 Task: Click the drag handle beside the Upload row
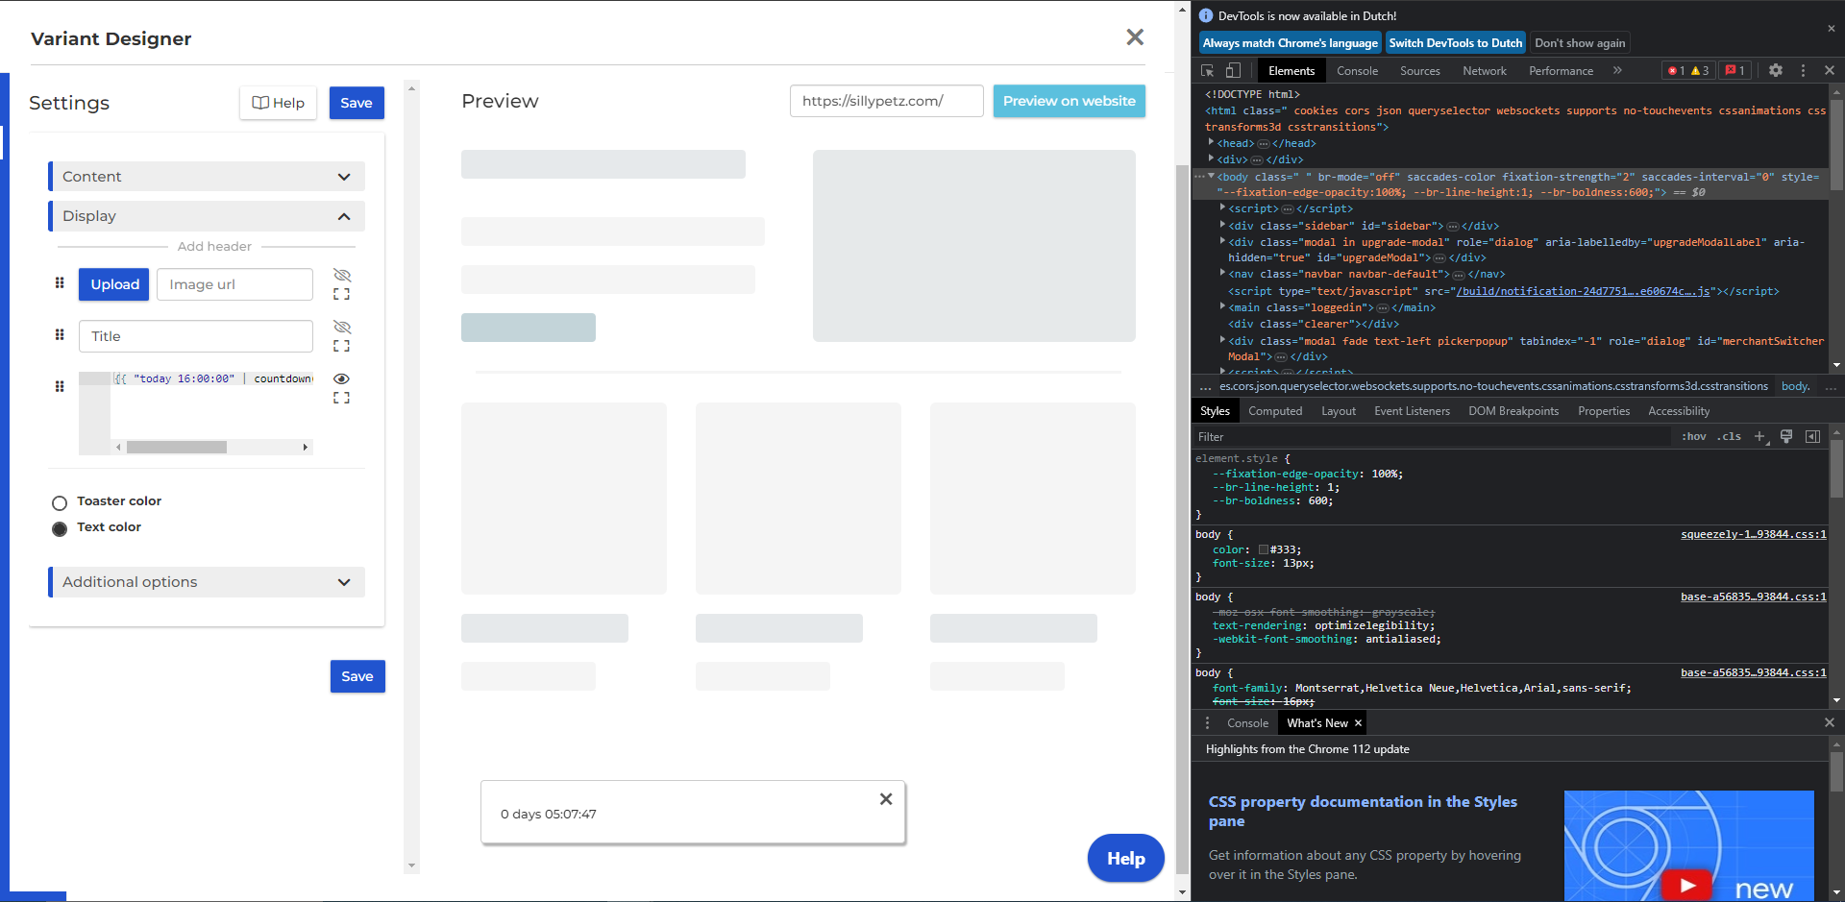click(x=60, y=283)
